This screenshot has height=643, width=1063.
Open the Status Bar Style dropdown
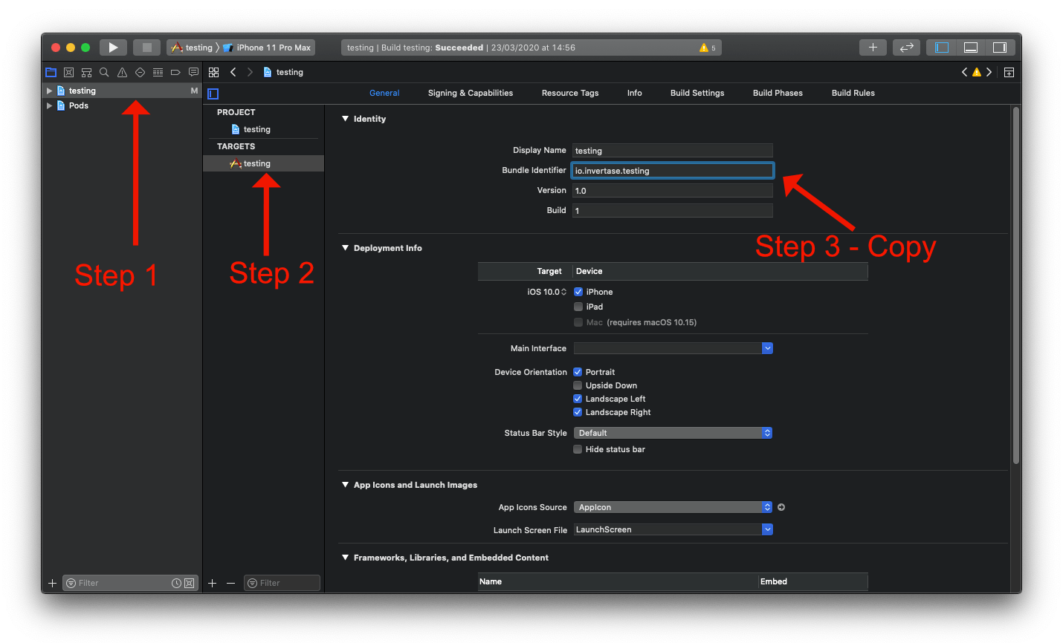[x=673, y=433]
